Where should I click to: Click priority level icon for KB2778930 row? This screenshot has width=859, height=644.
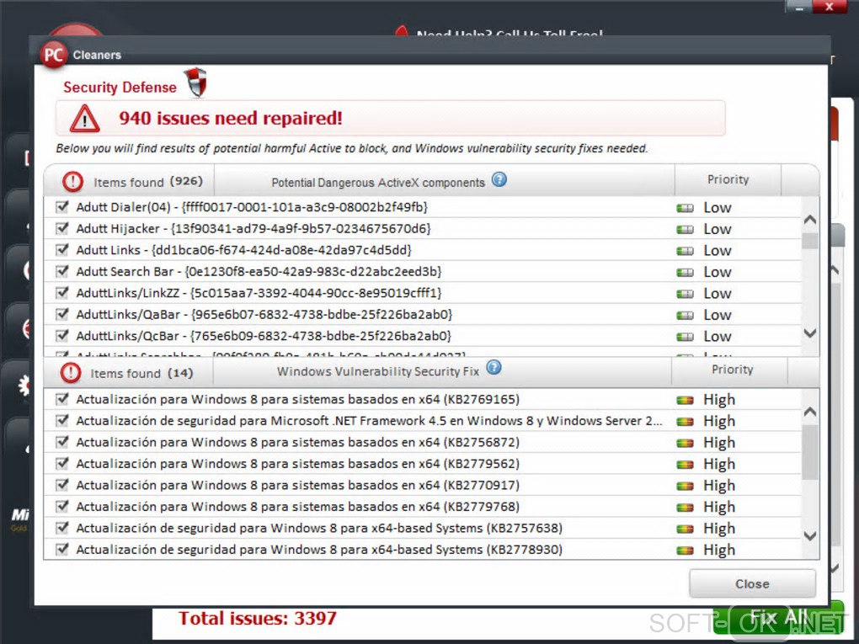click(685, 551)
